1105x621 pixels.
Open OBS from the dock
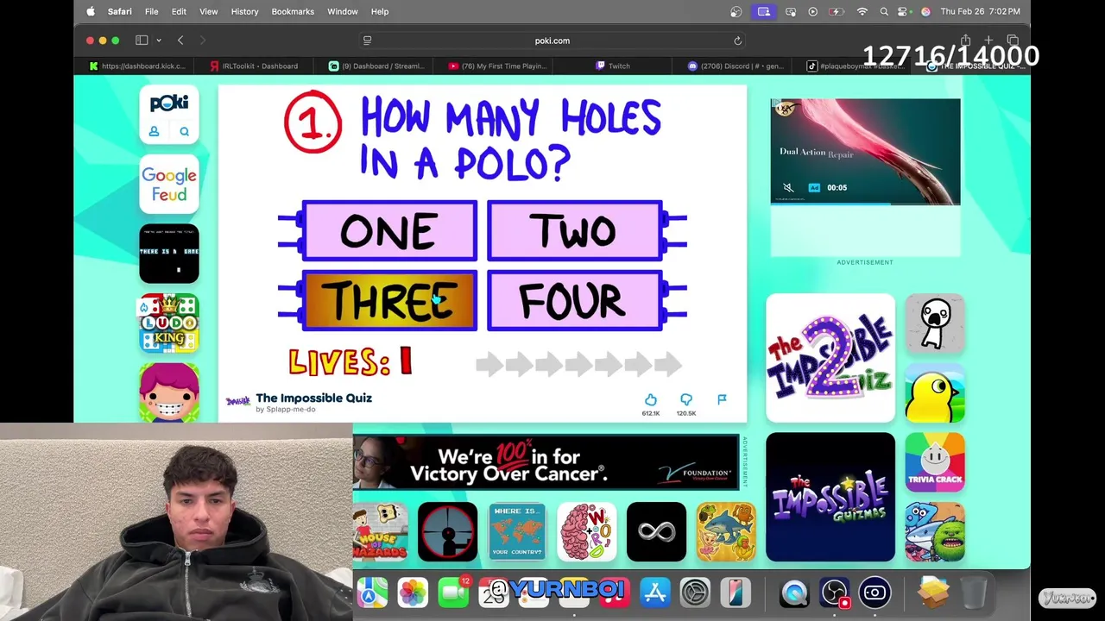(x=834, y=593)
